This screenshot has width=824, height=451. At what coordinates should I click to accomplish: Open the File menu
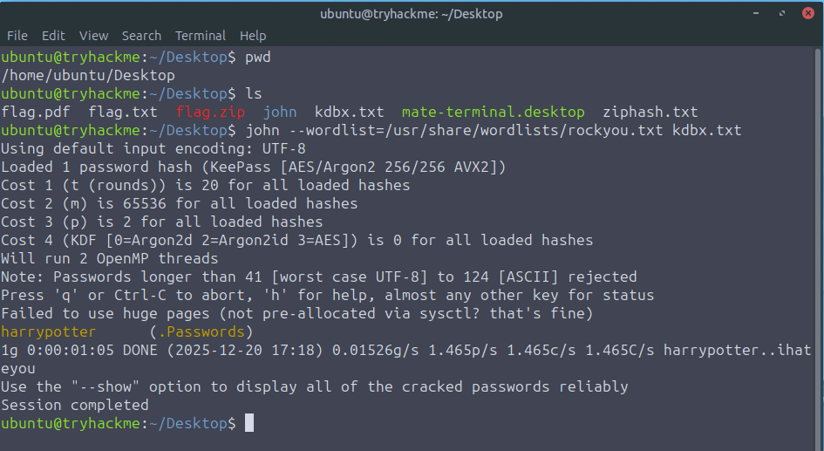[x=17, y=36]
